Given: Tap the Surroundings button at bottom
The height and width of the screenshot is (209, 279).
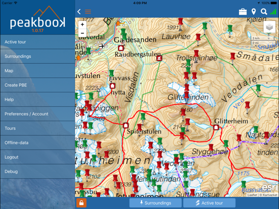Looking at the screenshot, I should 156,203.
